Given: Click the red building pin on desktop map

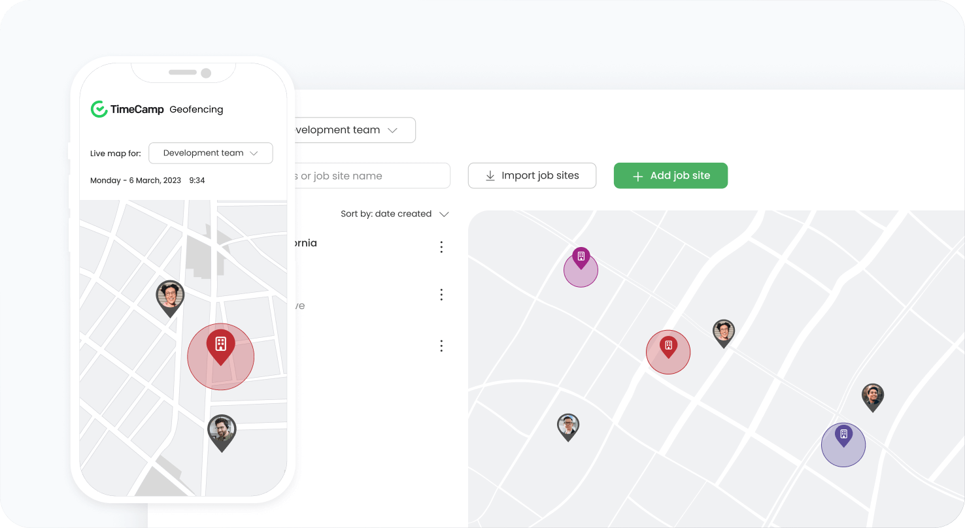Looking at the screenshot, I should [x=668, y=346].
